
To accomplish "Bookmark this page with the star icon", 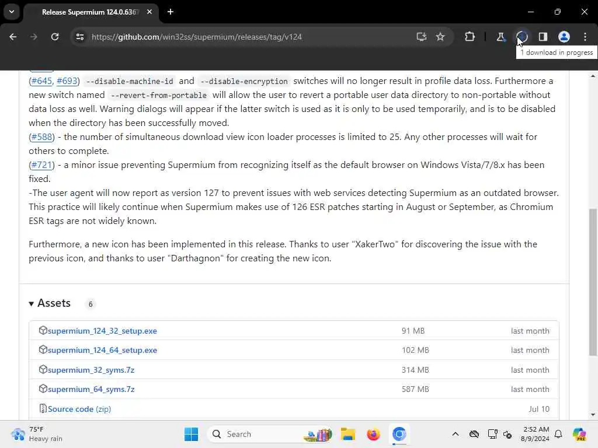I will tap(440, 37).
